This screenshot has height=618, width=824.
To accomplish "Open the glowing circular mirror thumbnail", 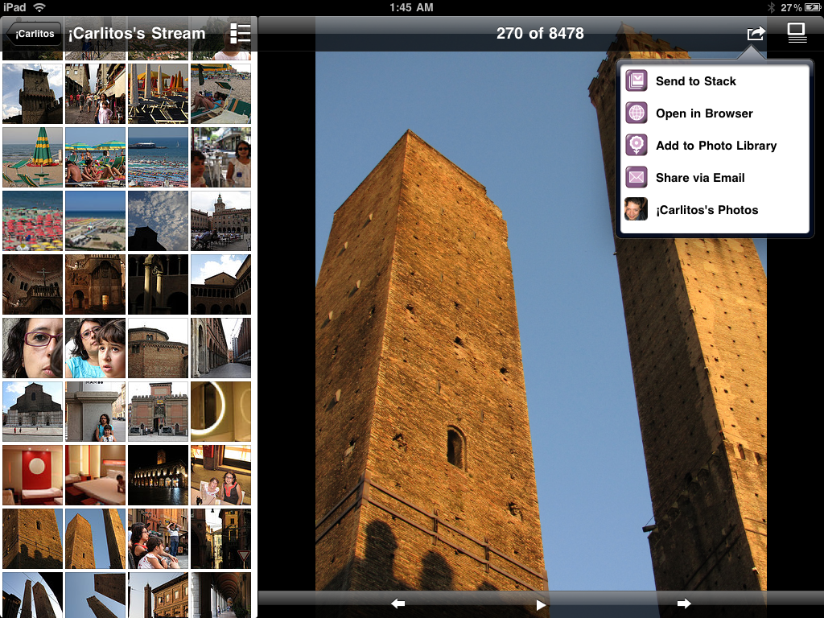I will (220, 411).
